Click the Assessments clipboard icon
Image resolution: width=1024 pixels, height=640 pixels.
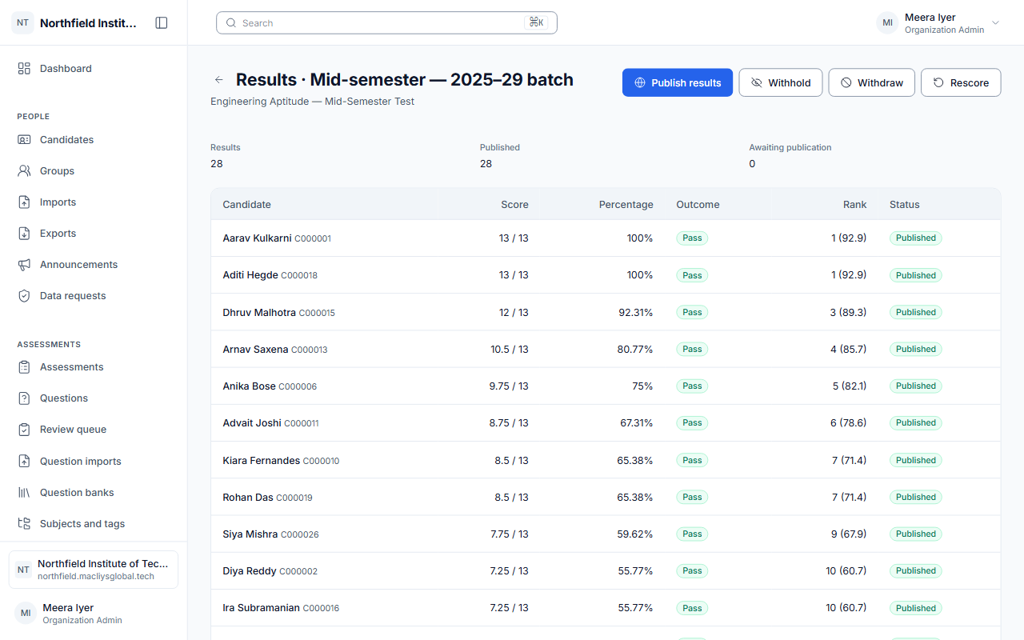pos(24,367)
